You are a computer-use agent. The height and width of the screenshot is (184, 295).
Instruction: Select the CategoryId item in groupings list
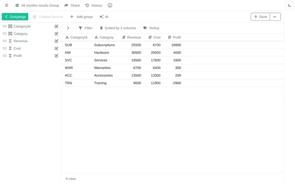click(22, 26)
